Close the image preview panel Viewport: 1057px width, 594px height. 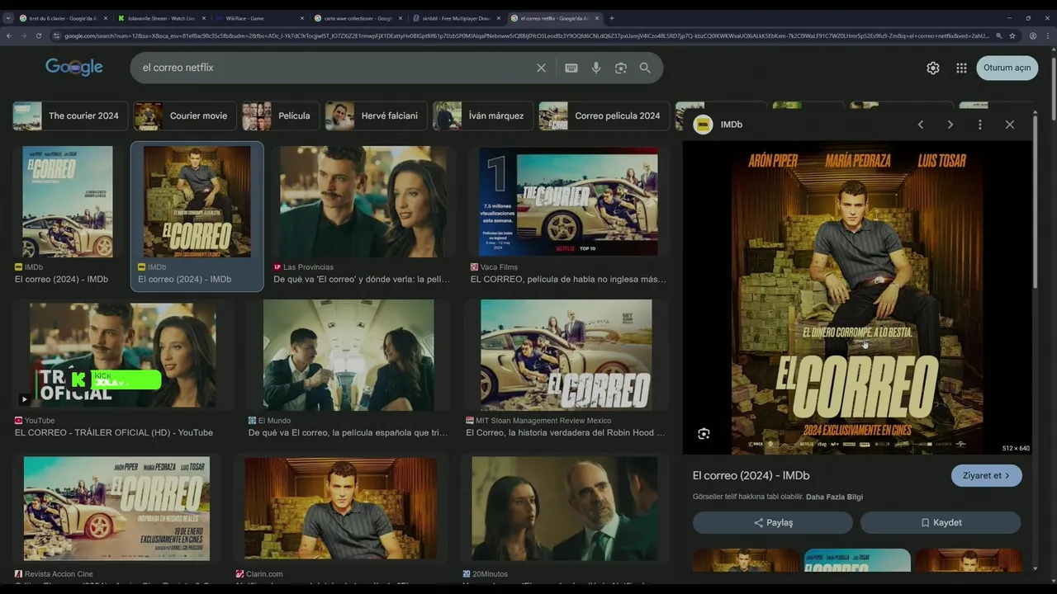point(1009,125)
